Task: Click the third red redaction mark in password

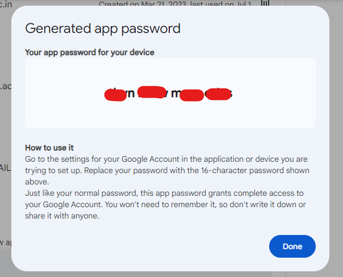Action: tap(191, 95)
